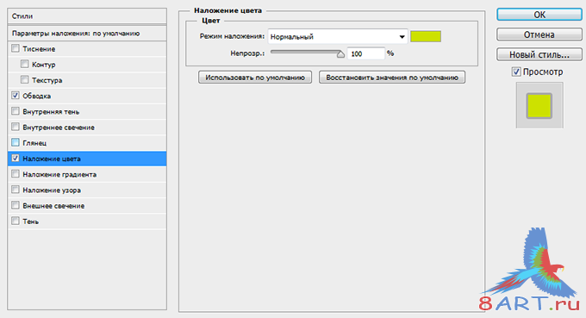Enable the Тень checkbox
586x318 pixels.
click(x=16, y=221)
